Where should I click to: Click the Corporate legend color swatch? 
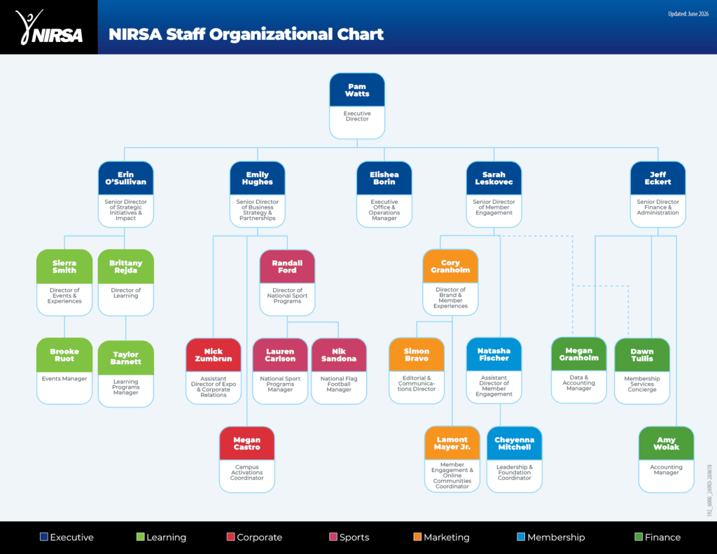230,536
